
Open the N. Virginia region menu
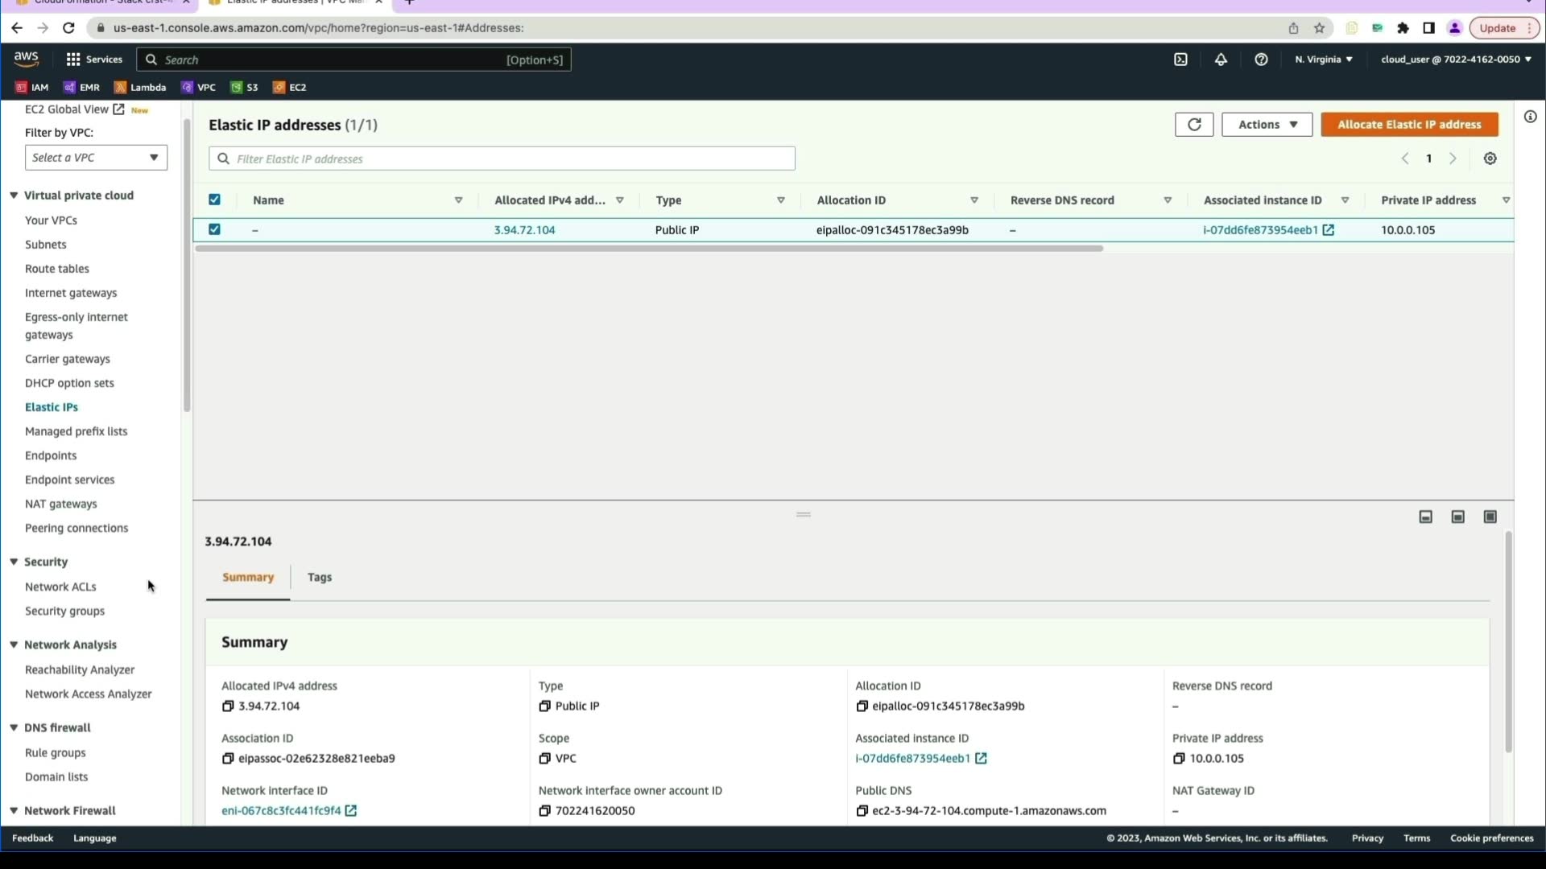point(1323,60)
